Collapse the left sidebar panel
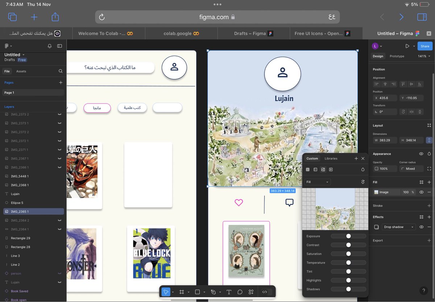This screenshot has width=435, height=302. pyautogui.click(x=60, y=46)
